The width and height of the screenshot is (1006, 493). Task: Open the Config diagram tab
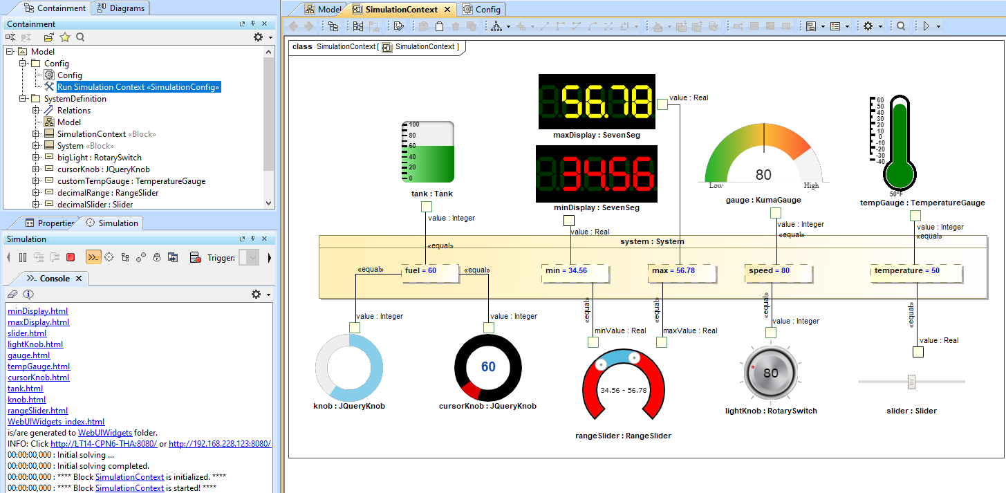click(482, 10)
